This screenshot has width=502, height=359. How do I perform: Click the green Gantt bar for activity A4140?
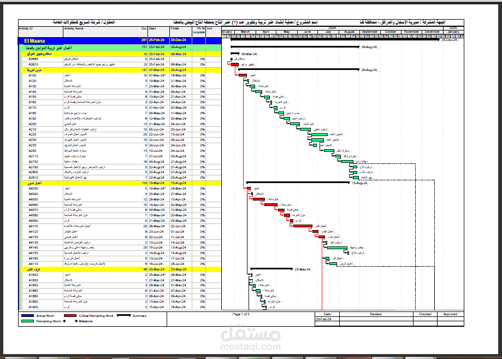coord(338,248)
